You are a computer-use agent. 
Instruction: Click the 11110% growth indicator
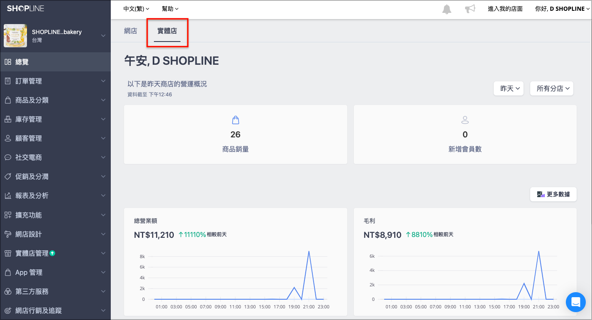pyautogui.click(x=192, y=235)
